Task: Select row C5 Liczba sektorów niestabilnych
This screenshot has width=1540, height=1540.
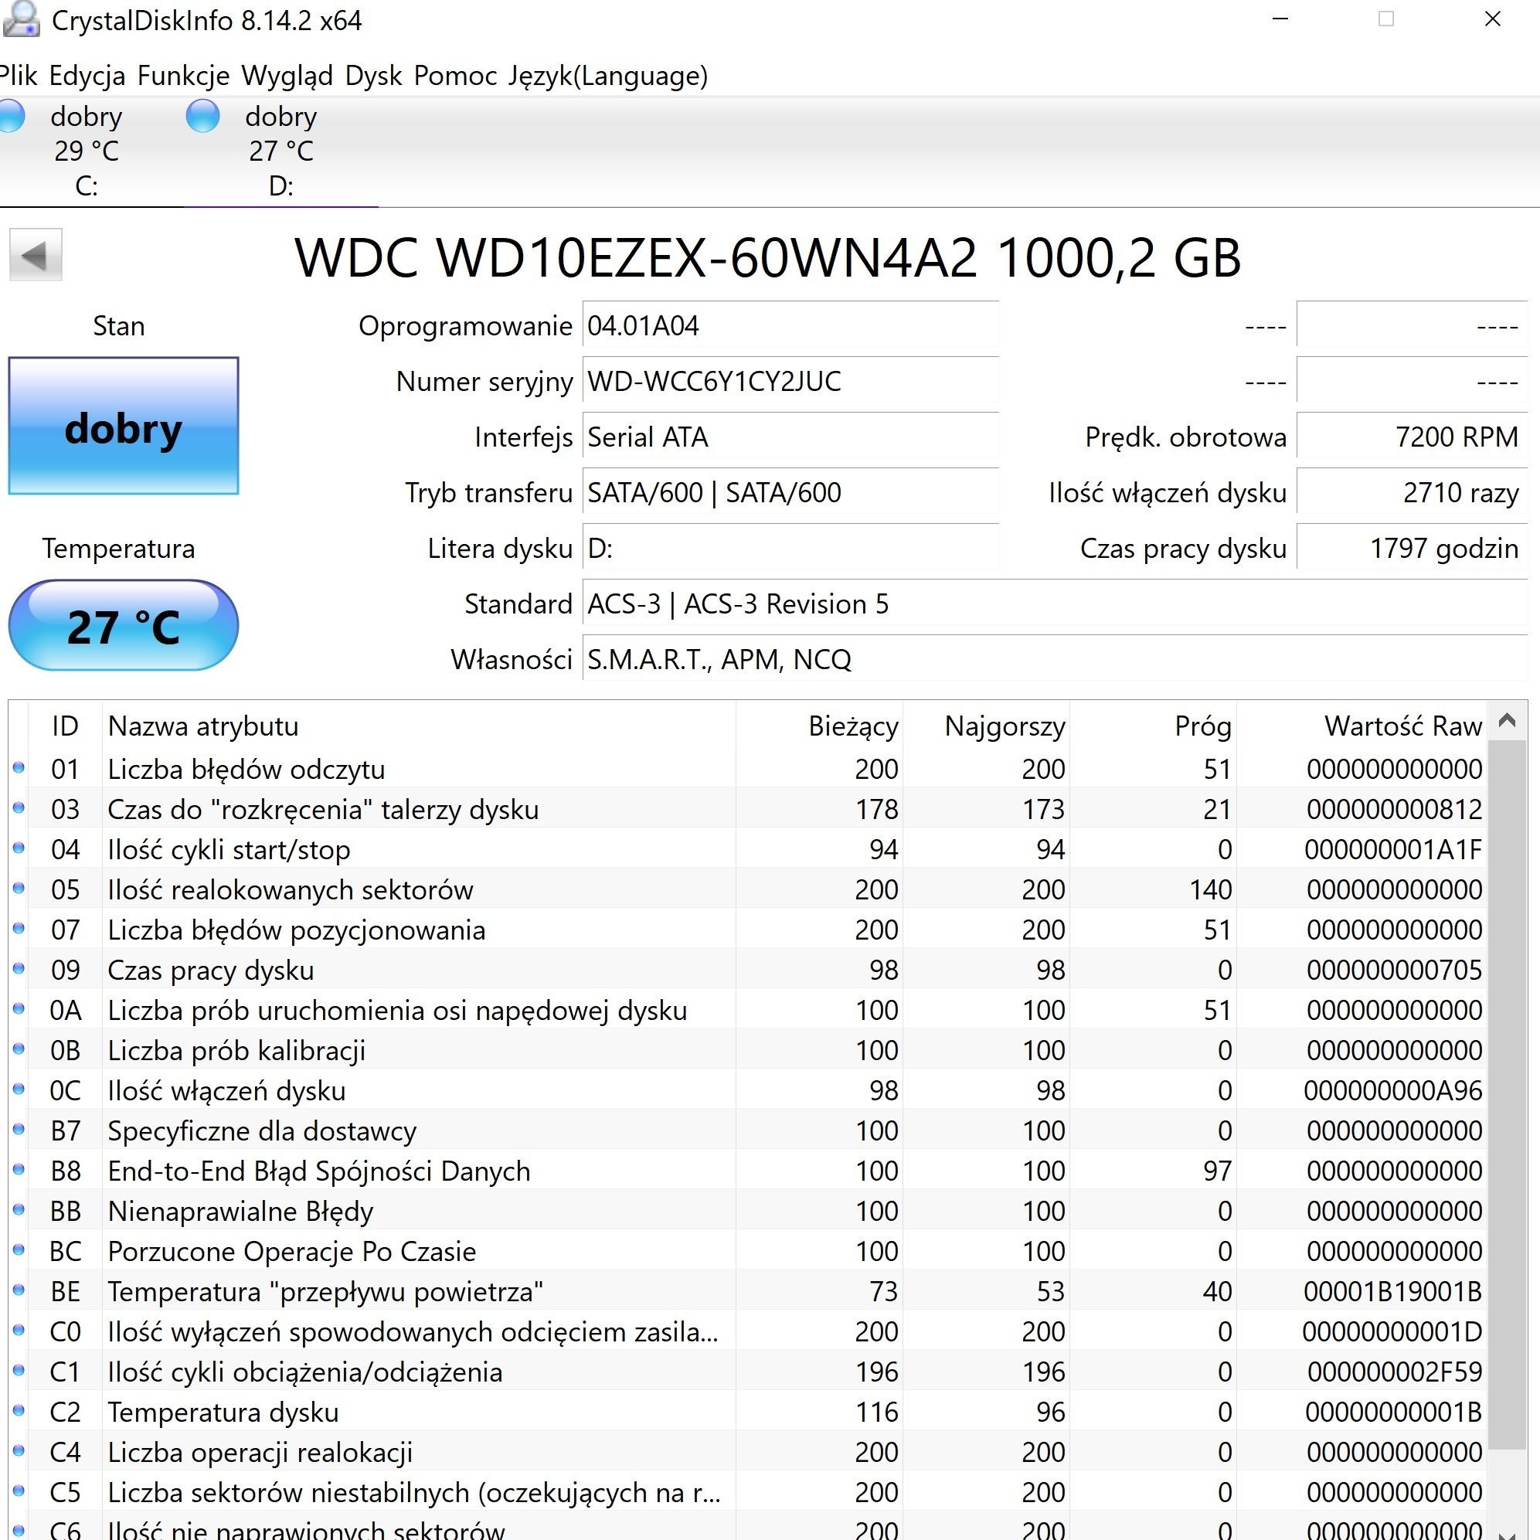Action: [x=748, y=1492]
